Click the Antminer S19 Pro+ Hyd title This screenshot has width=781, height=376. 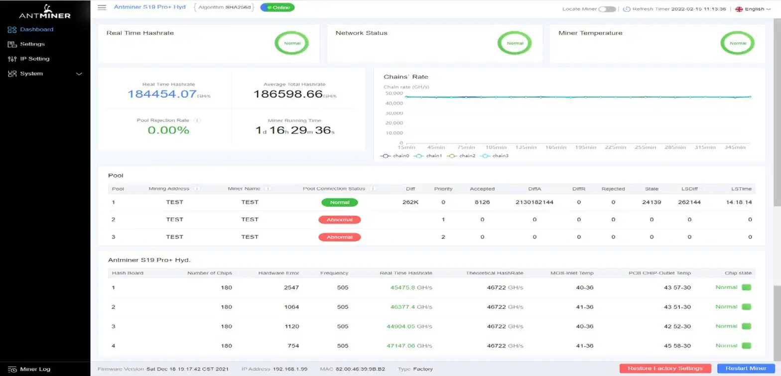[x=149, y=7]
